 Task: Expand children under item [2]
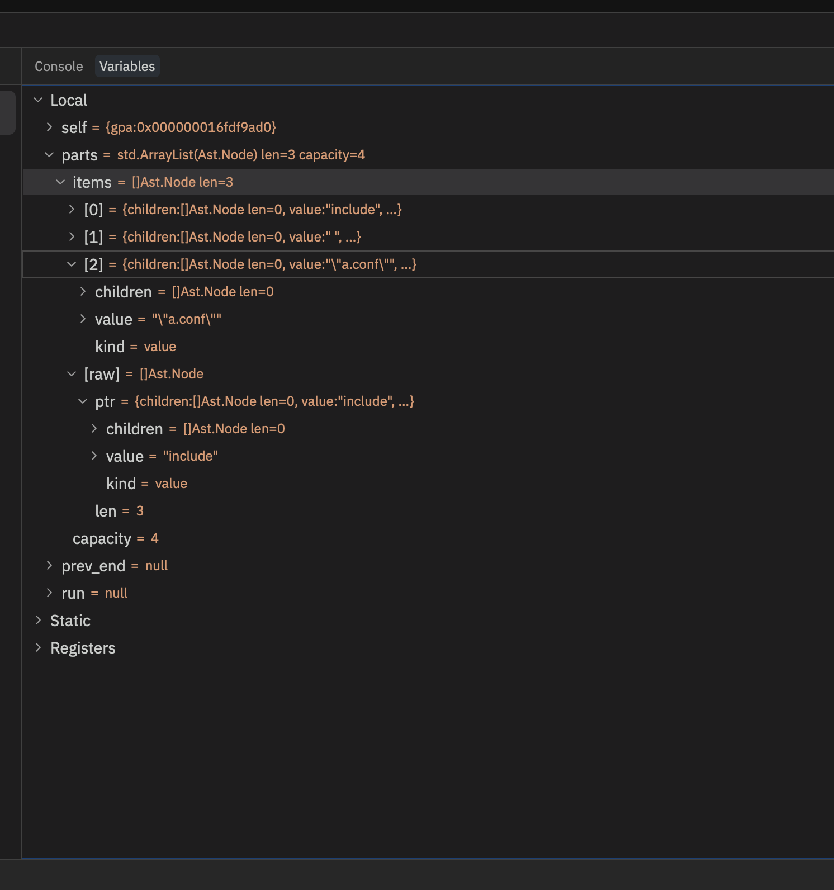coord(83,292)
